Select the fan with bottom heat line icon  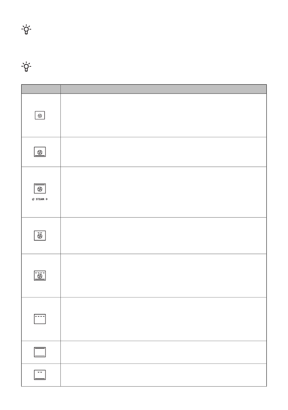click(x=40, y=152)
